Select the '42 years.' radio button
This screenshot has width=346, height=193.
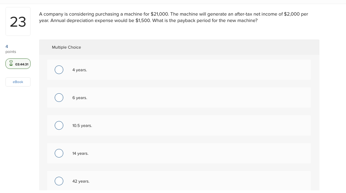pos(59,181)
